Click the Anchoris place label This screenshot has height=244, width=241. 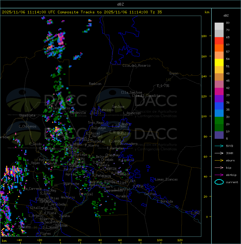coord(68,197)
